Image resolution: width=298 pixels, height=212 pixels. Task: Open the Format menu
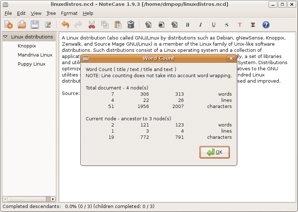click(x=69, y=13)
